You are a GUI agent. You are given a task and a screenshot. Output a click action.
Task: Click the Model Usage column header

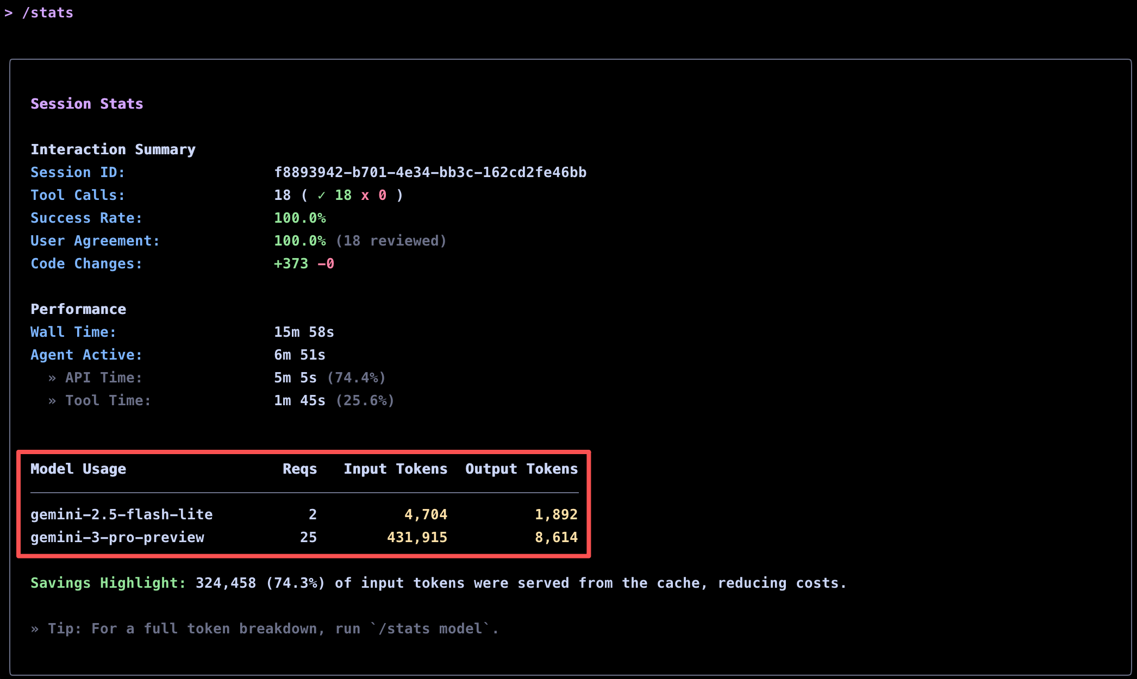tap(78, 469)
